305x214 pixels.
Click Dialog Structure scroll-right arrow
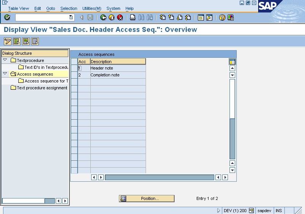pos(65,201)
